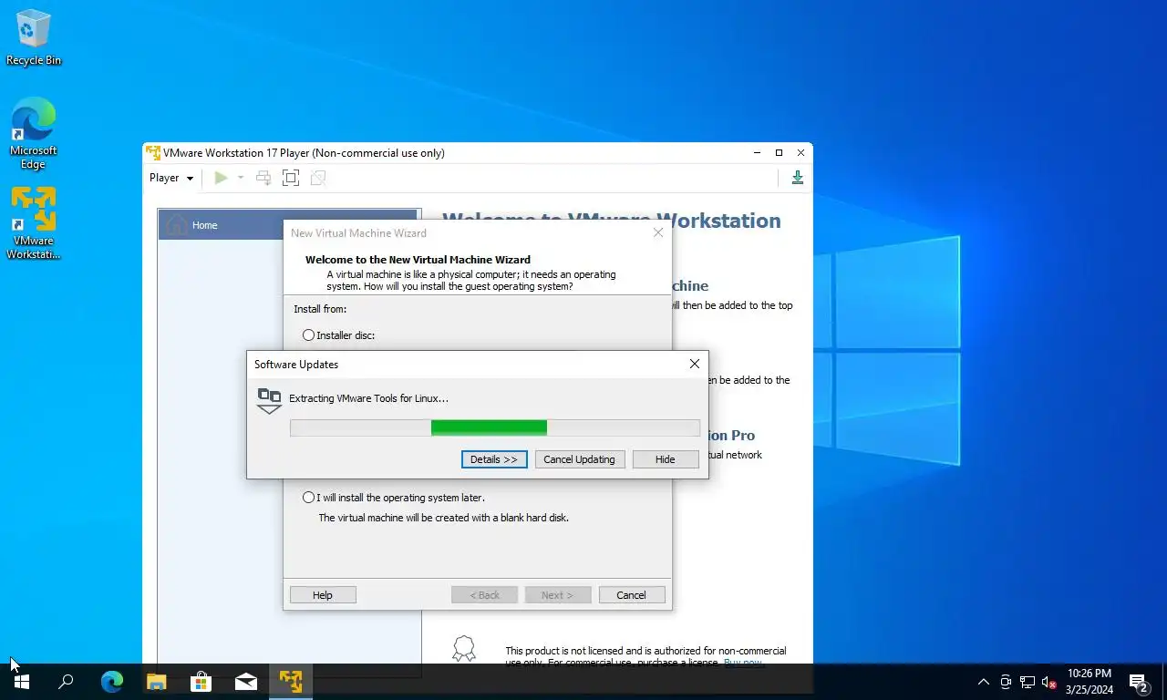Click the green download updates icon
The image size is (1167, 700).
(x=797, y=178)
